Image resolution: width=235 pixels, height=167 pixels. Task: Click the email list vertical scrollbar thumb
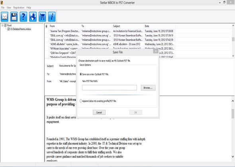[233, 39]
